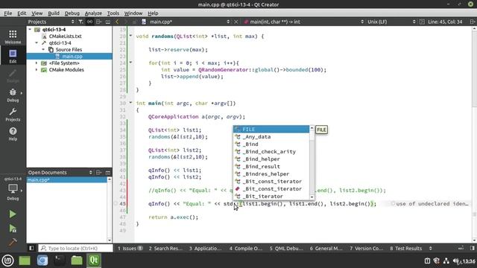This screenshot has width=477, height=268.
Task: Run the project with the green play button
Action: click(x=13, y=214)
